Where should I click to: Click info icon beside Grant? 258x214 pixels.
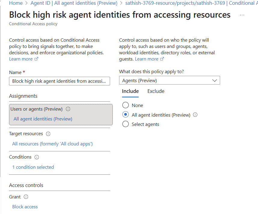pos(26,197)
